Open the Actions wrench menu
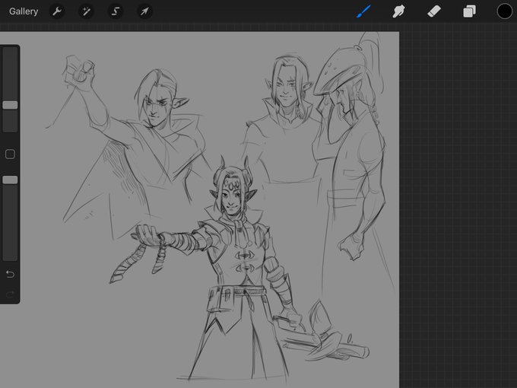 (57, 11)
